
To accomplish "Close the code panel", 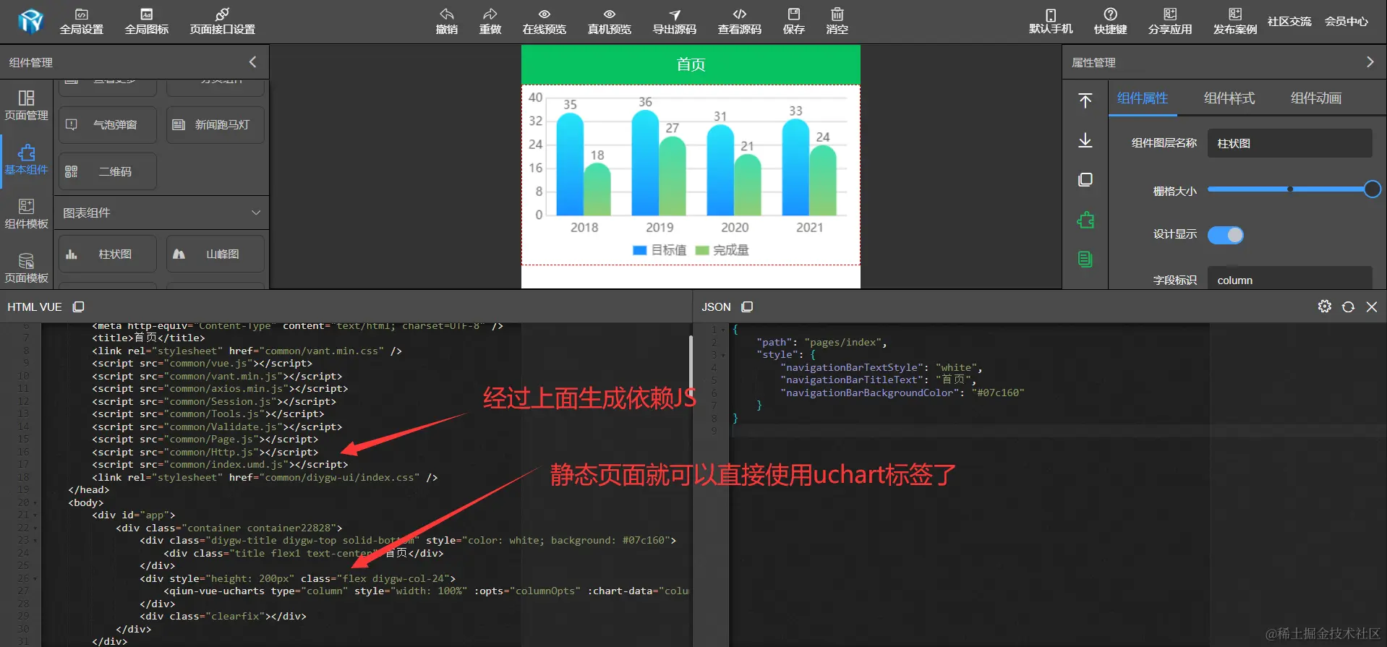I will 1371,307.
